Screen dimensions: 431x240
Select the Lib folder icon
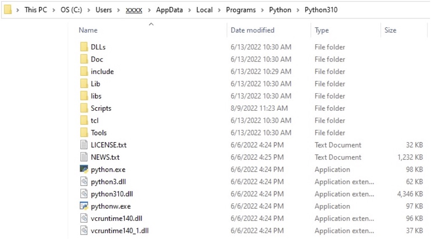click(x=84, y=83)
